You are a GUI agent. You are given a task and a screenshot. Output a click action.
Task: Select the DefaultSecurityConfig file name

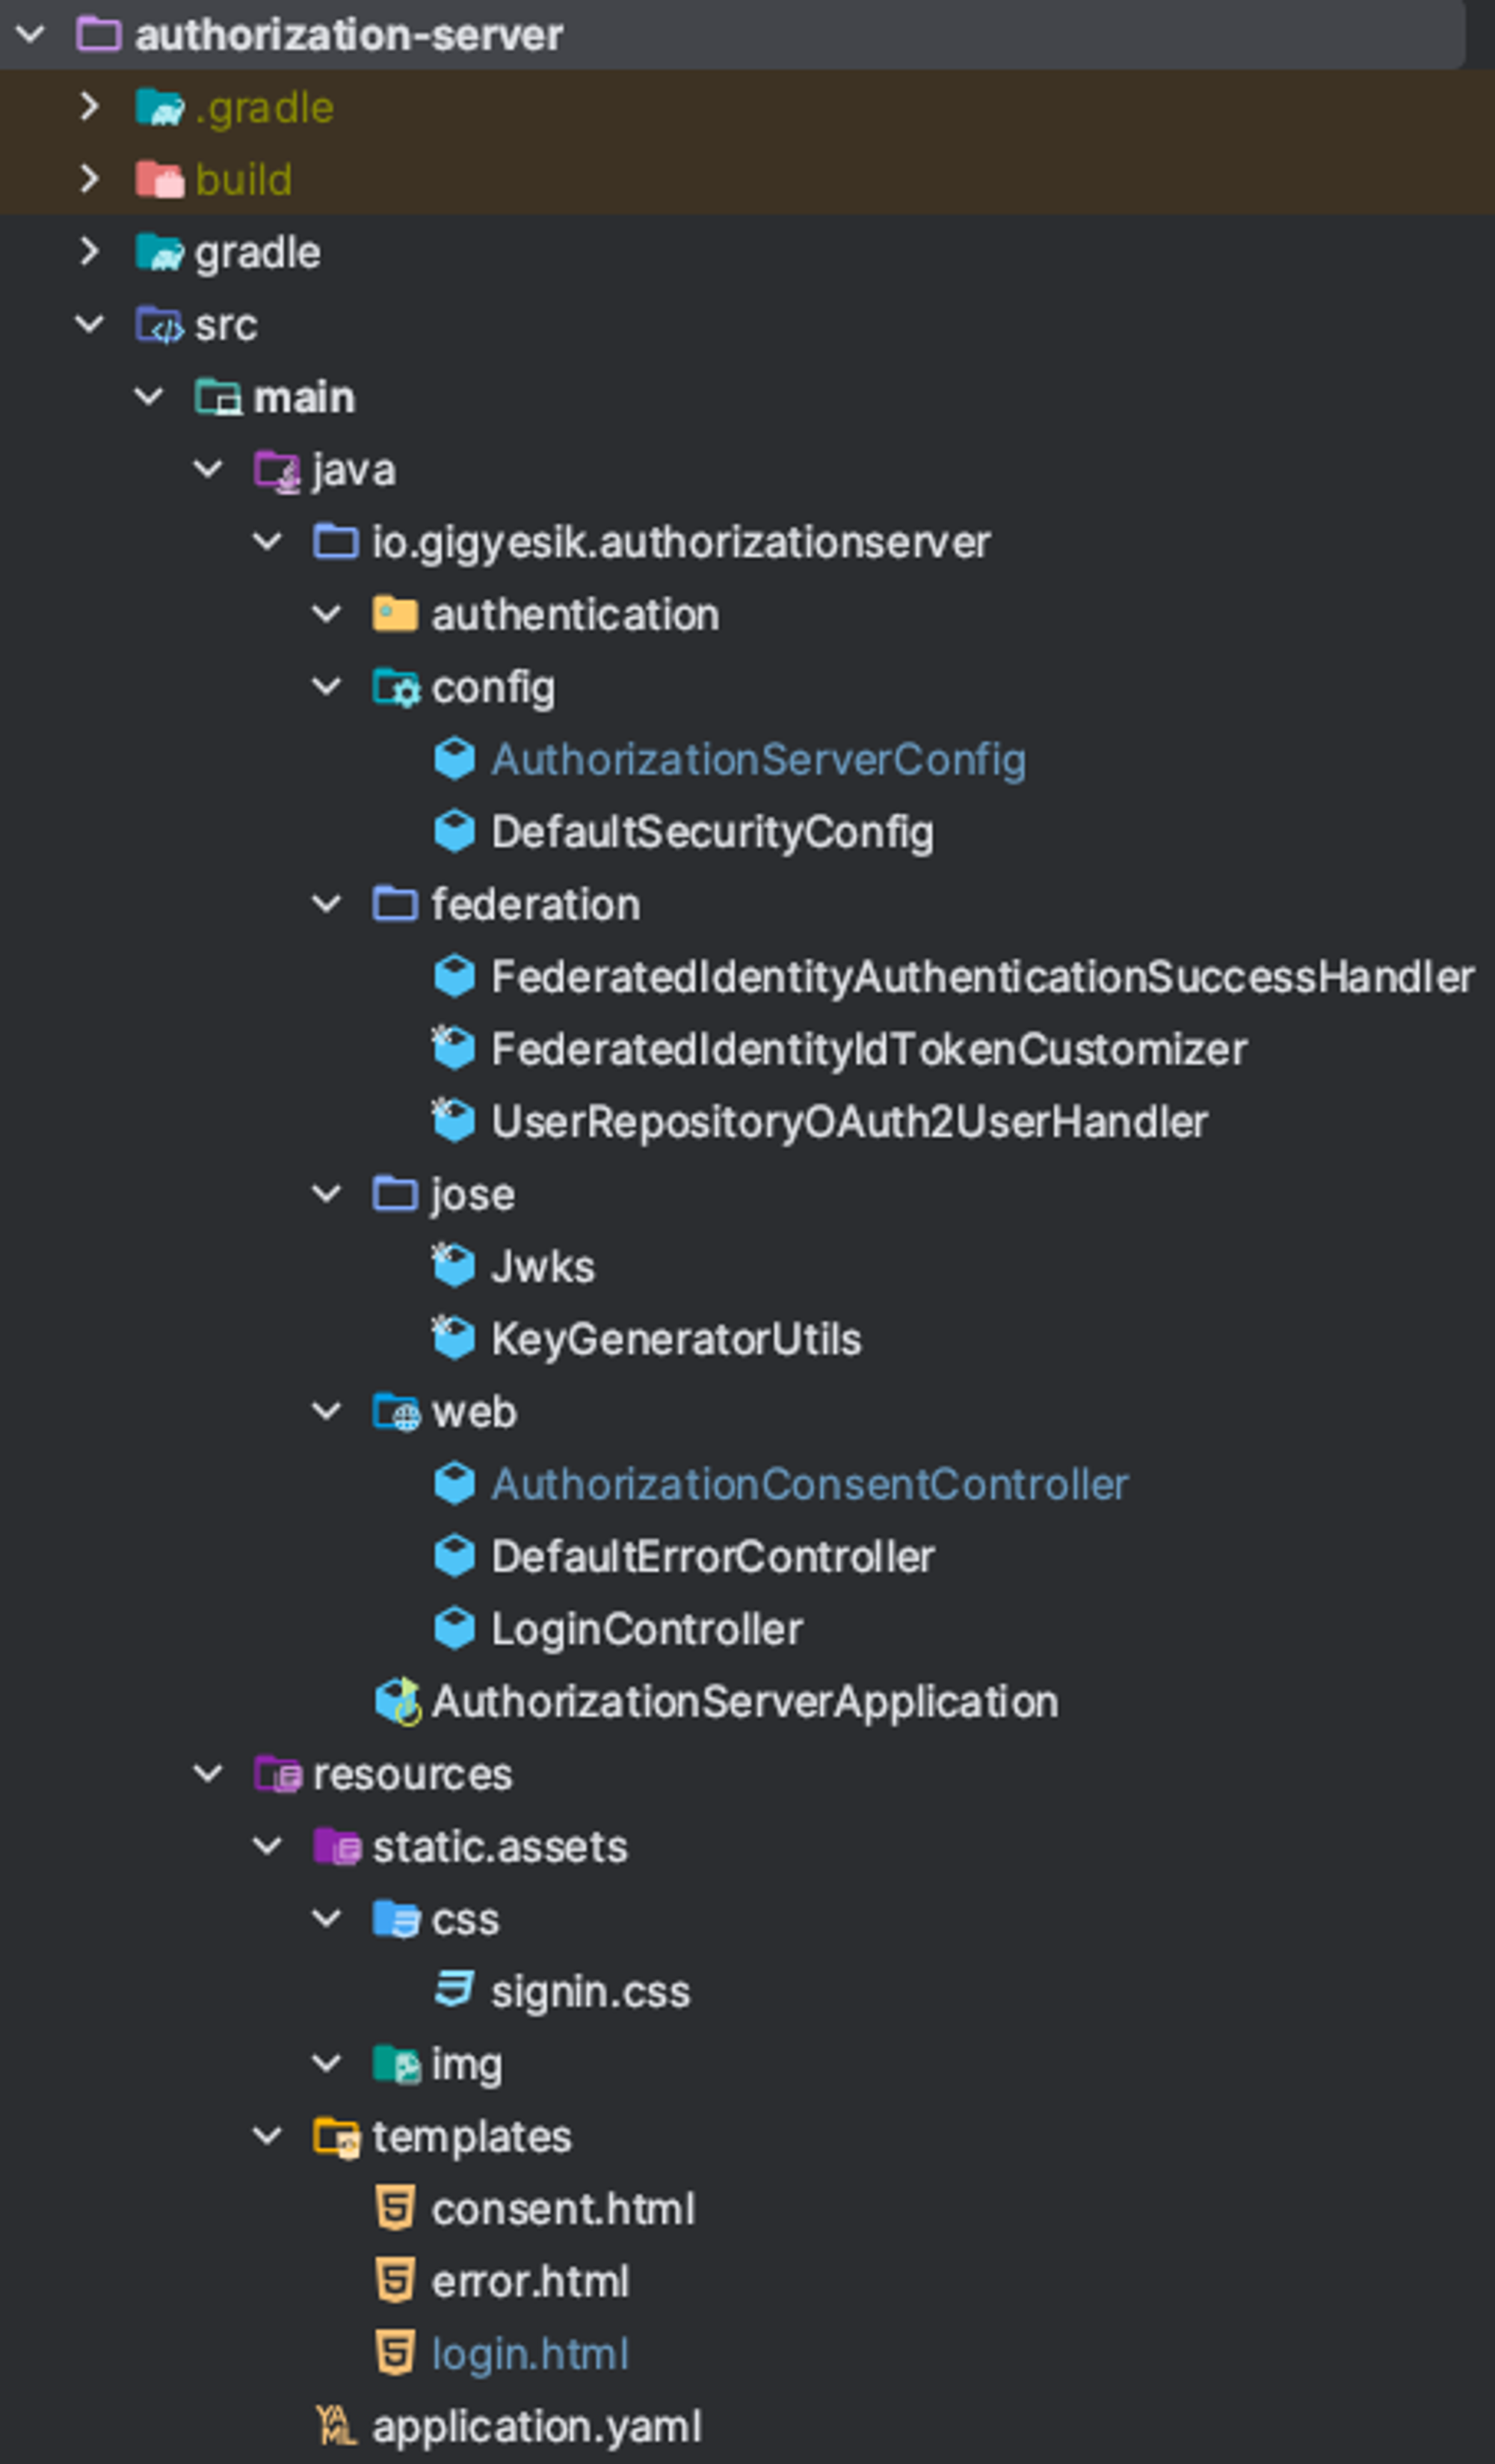[712, 833]
